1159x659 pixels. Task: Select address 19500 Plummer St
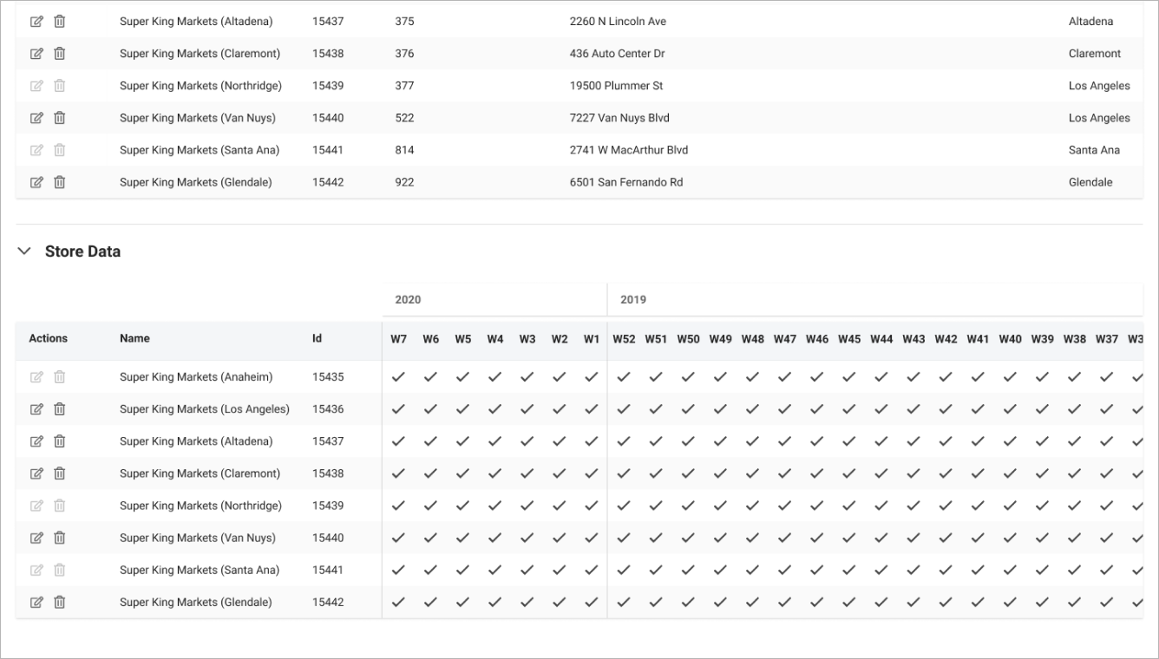(x=617, y=86)
